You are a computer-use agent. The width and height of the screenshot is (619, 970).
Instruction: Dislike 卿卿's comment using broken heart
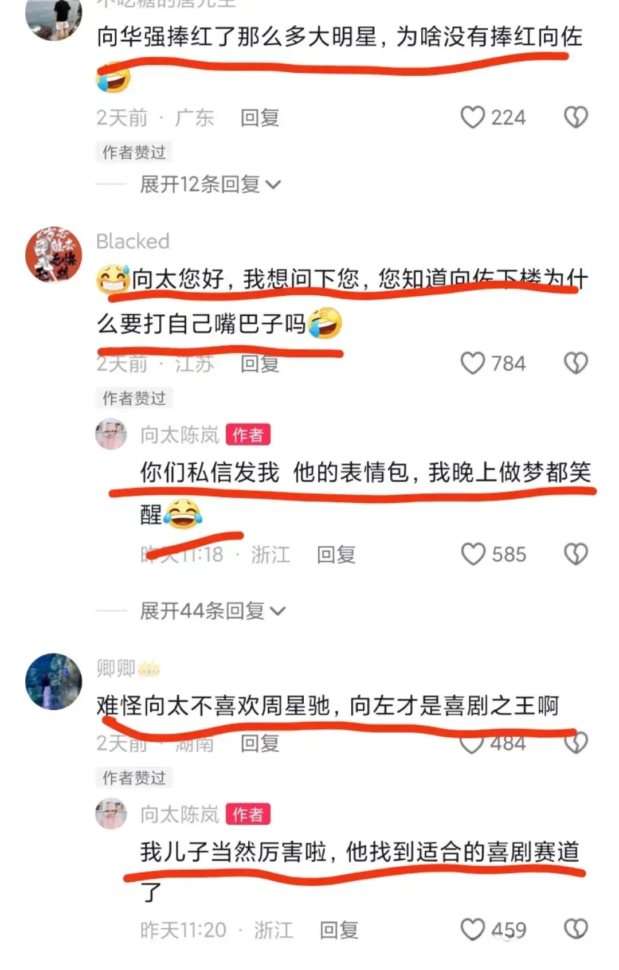[575, 743]
